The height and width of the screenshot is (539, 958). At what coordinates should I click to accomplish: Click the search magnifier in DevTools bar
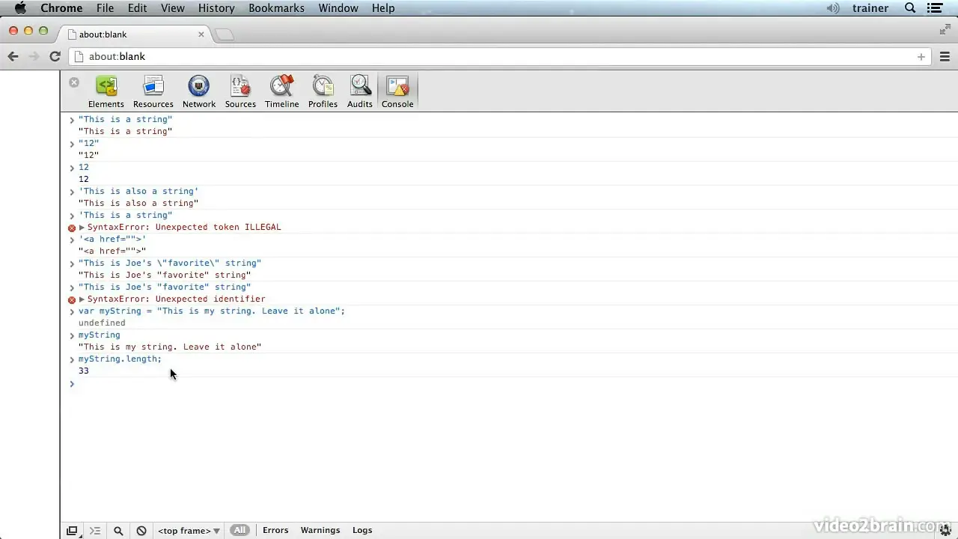coord(118,531)
